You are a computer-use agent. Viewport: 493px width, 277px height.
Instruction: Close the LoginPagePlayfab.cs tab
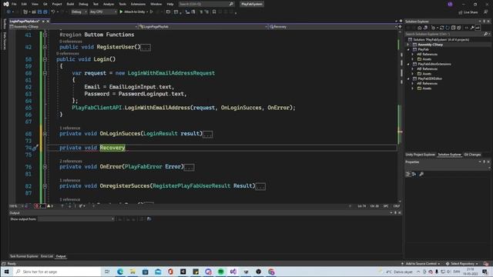(x=48, y=21)
